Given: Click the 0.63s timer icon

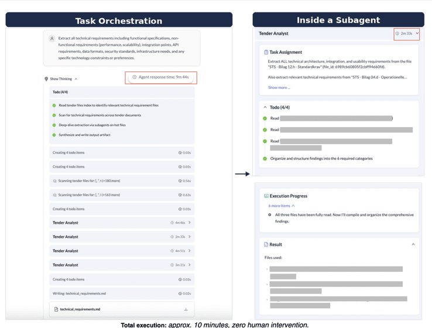Looking at the screenshot, I should [180, 195].
